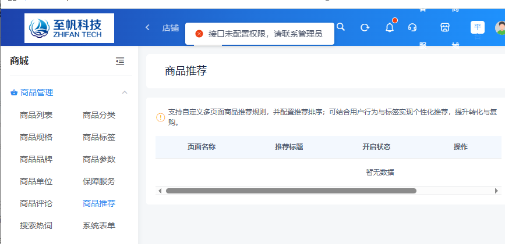Viewport: 505px width, 244px height.
Task: Click the table's right scroll arrow
Action: (496, 191)
